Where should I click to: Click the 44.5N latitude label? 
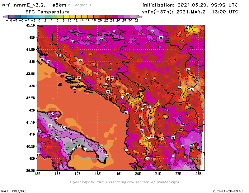(x=31, y=50)
